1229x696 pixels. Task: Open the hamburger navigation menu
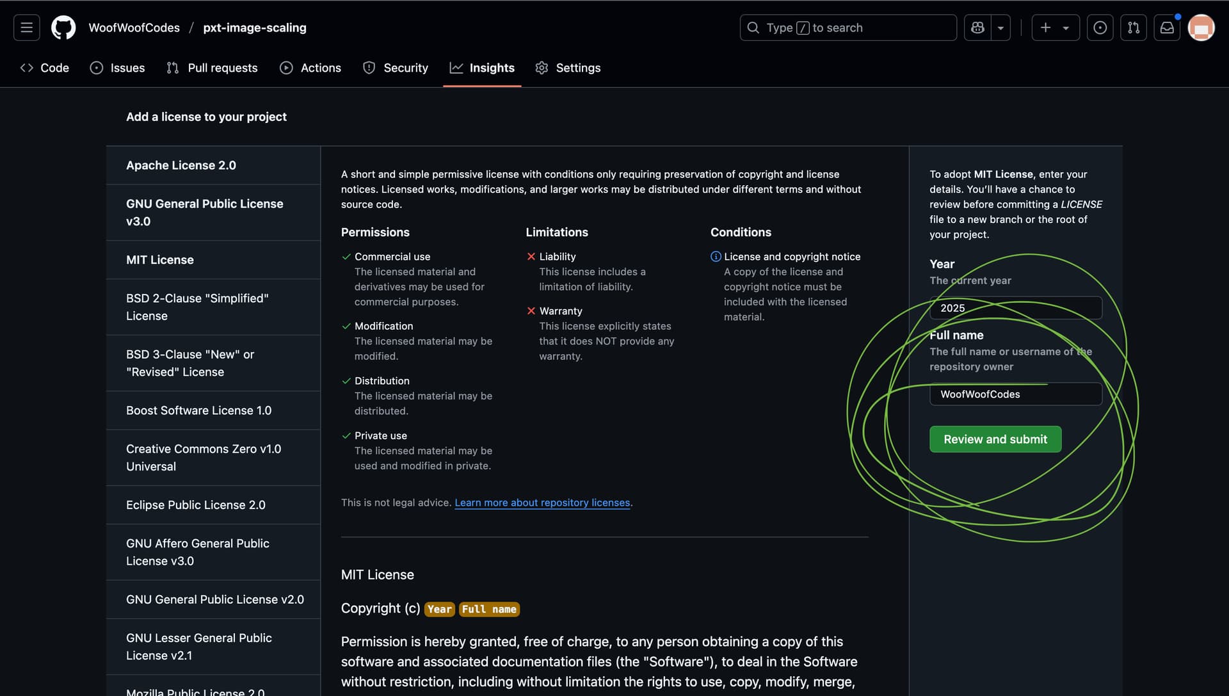coord(26,28)
